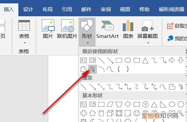Viewport: 187px width, 122px height.
Task: Select the rounded rectangle in 基本形状
Action: coord(137,104)
